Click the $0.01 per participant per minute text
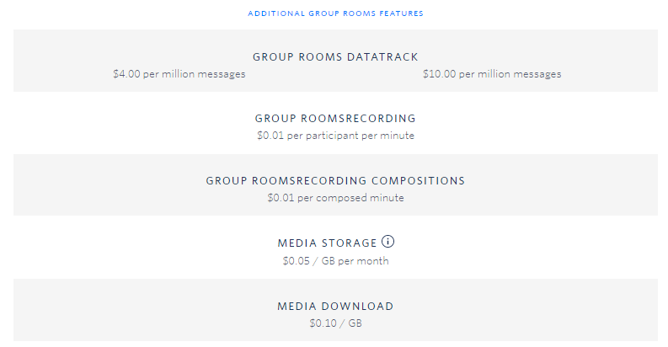 pyautogui.click(x=336, y=136)
